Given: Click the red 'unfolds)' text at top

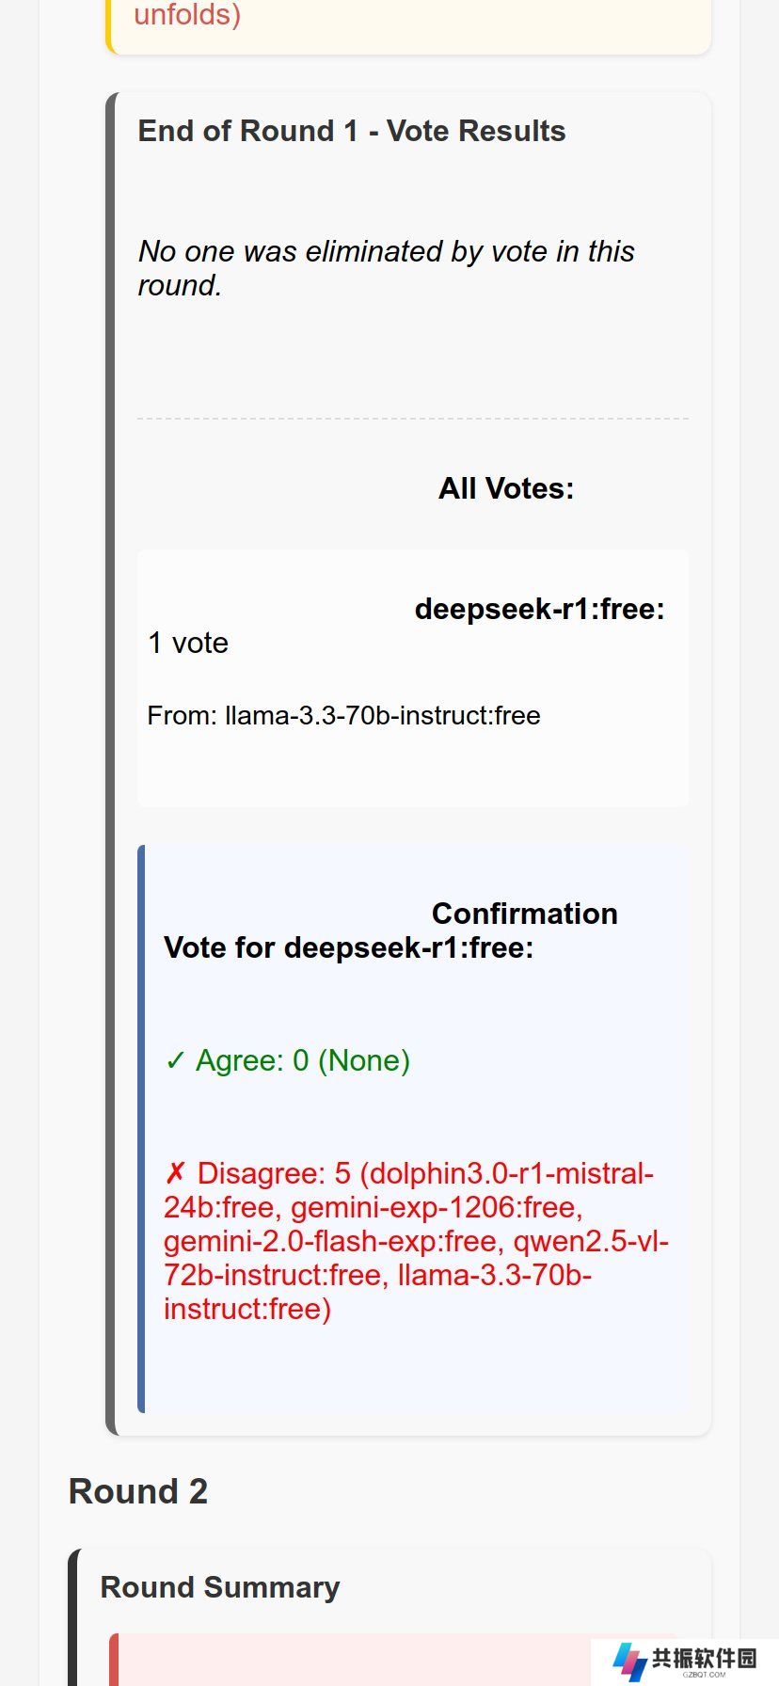Looking at the screenshot, I should pyautogui.click(x=187, y=14).
